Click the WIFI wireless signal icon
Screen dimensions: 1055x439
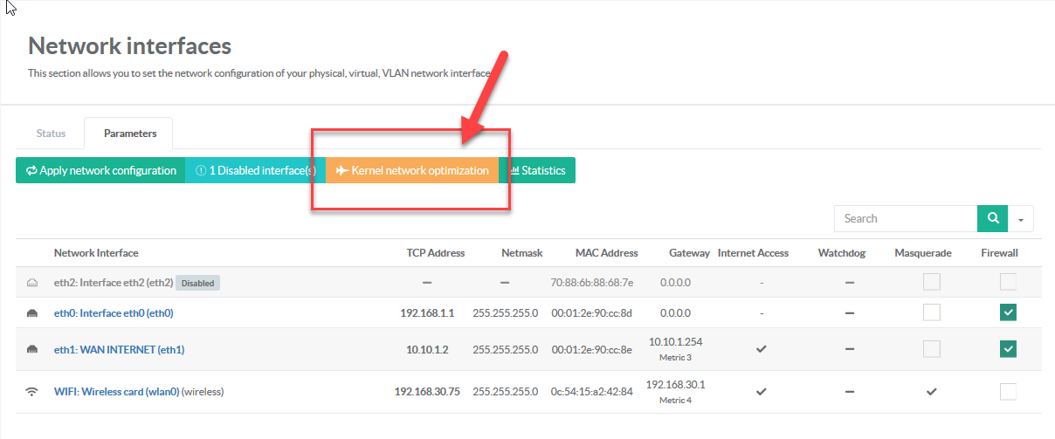pyautogui.click(x=32, y=392)
